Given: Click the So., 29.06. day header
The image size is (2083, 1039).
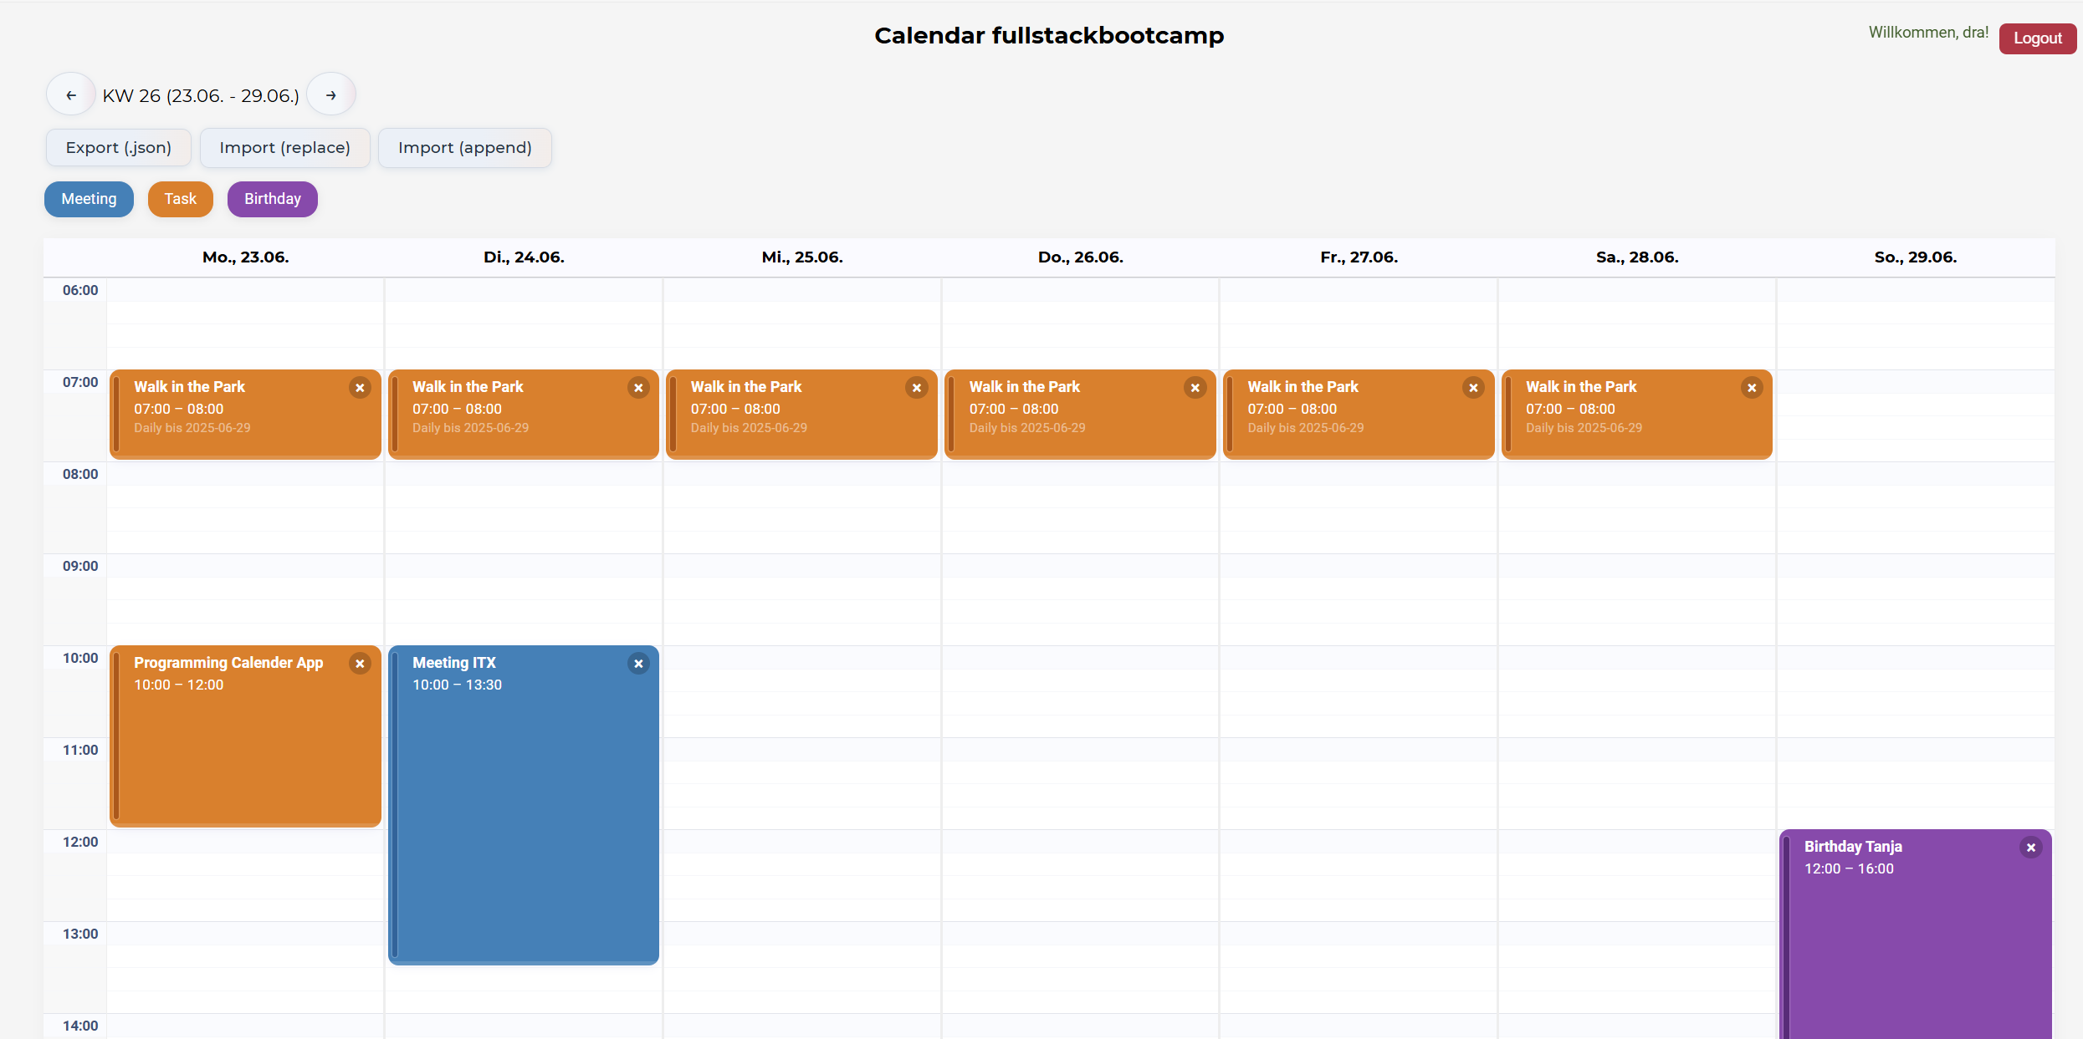Looking at the screenshot, I should tap(1916, 257).
